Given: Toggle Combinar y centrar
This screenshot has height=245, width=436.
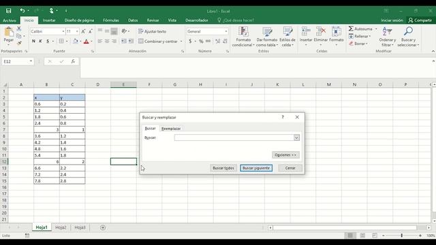Looking at the screenshot, I should click(x=158, y=41).
